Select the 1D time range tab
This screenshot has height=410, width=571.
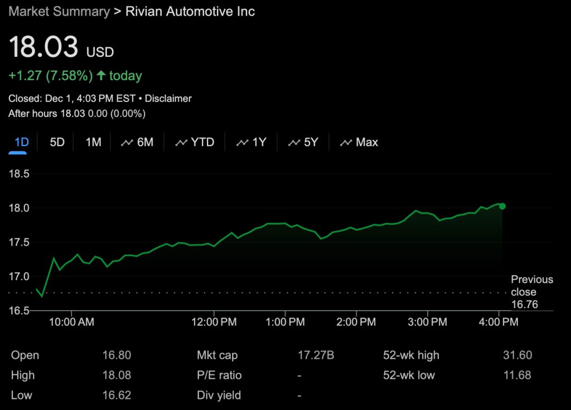[21, 143]
